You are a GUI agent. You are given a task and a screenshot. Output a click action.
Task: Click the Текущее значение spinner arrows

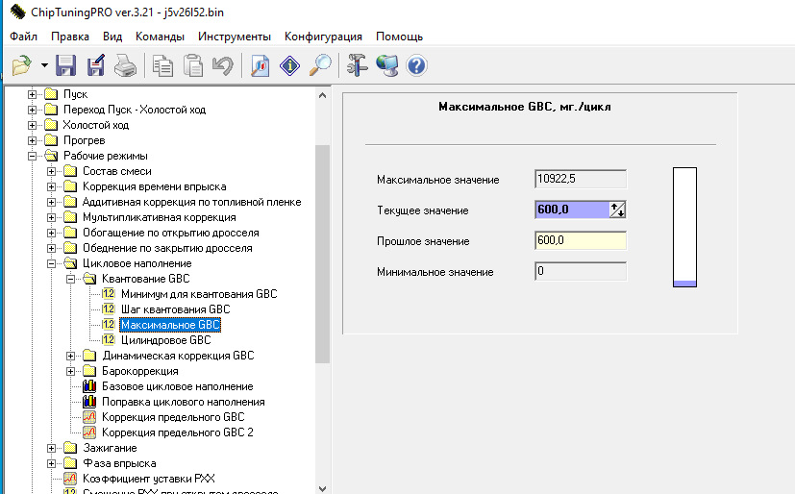click(x=617, y=210)
